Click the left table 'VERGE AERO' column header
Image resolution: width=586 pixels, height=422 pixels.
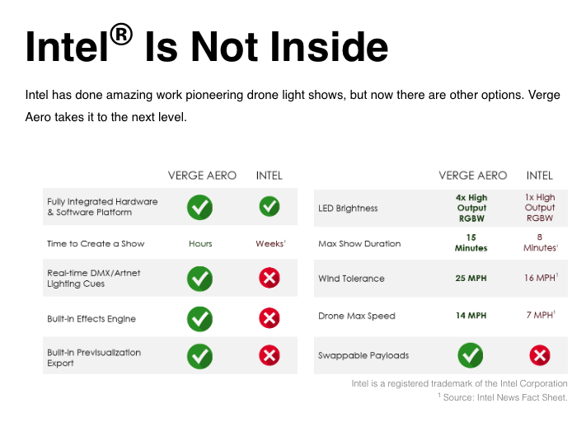coord(202,176)
